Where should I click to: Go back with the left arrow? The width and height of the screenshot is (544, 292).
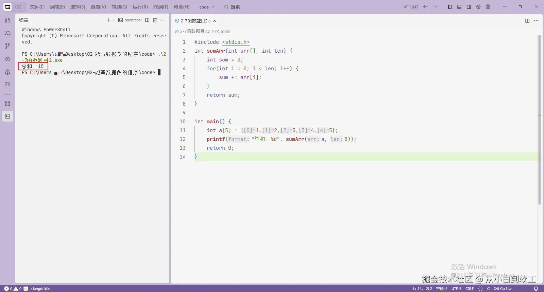click(425, 7)
